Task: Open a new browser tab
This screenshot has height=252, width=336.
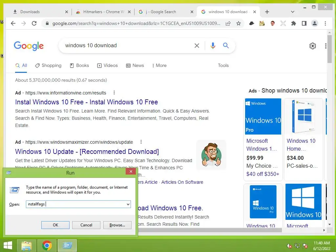Action: click(267, 12)
